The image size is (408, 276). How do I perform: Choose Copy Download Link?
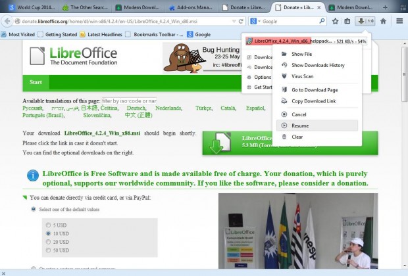[317, 101]
